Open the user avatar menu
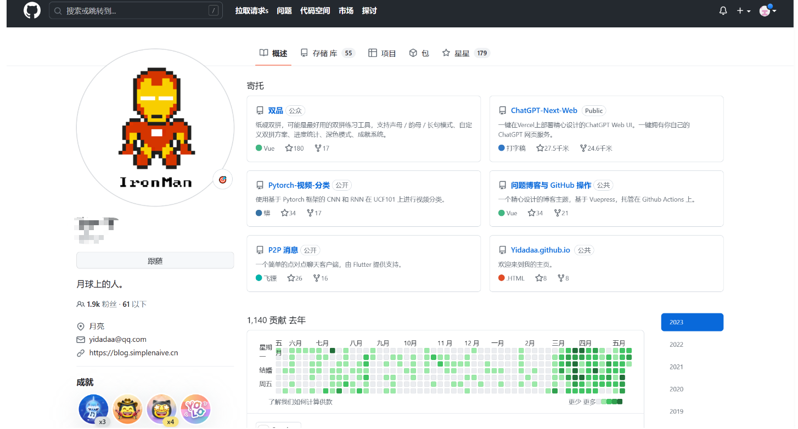The height and width of the screenshot is (429, 798). coord(767,10)
